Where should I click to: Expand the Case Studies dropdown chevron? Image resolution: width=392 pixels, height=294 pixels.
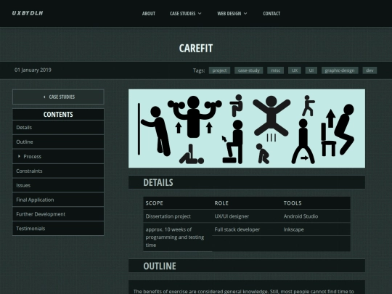200,14
